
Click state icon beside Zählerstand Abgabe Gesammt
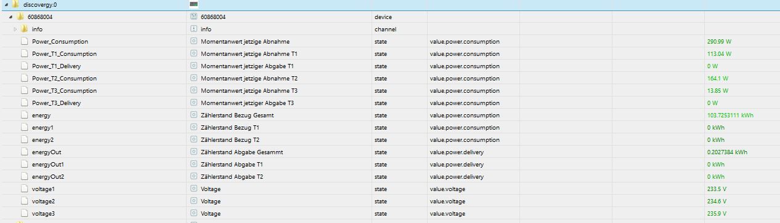coord(193,152)
